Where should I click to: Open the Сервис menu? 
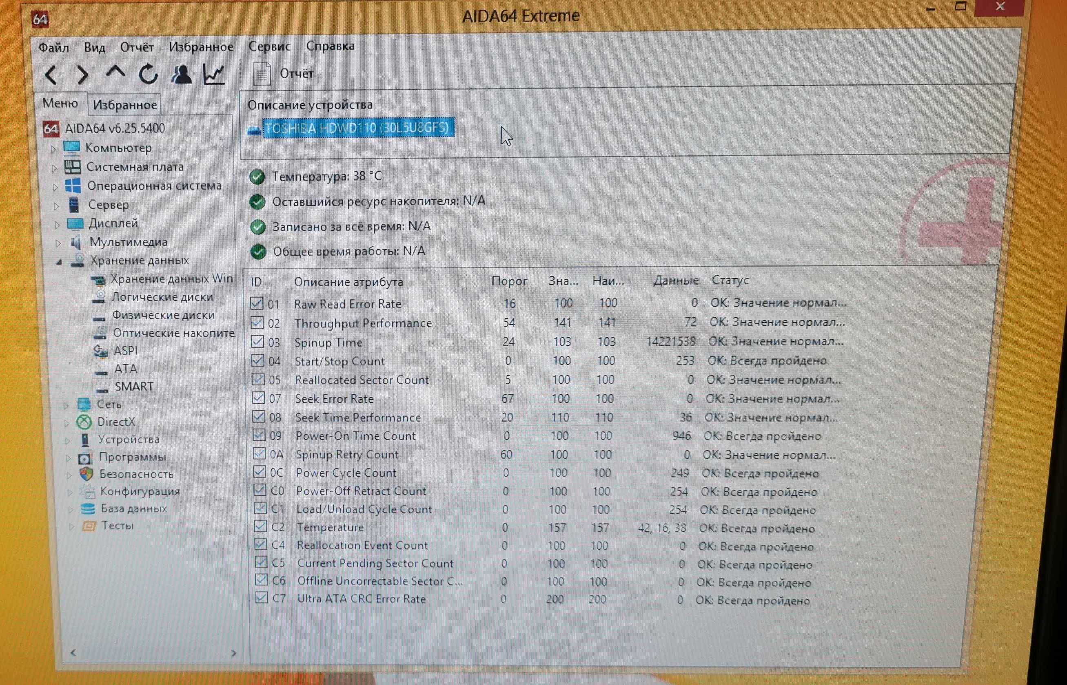[x=269, y=46]
